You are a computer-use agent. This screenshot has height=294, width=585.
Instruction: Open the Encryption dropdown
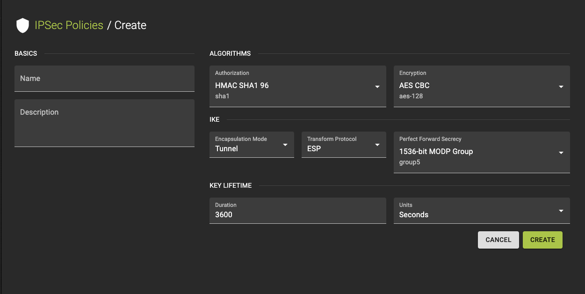(482, 86)
